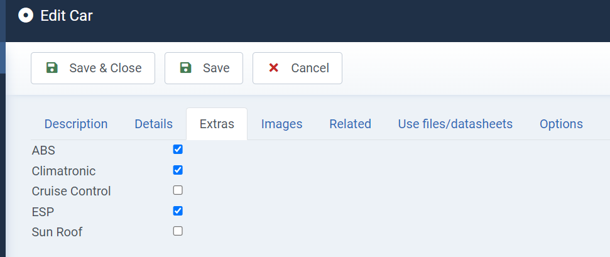The width and height of the screenshot is (610, 257).
Task: Click the Edit Car page heading
Action: [67, 16]
